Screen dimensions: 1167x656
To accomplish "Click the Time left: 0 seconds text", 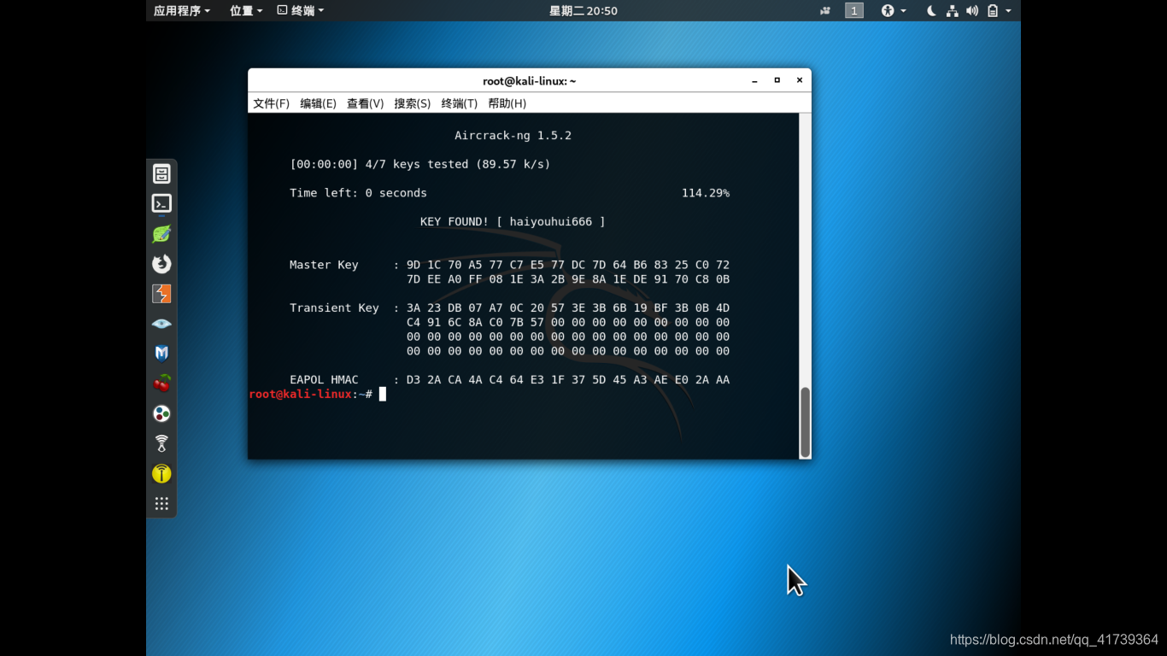I will [358, 193].
